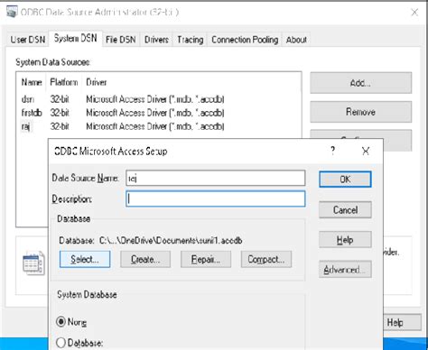Click the Remove button in ODBC Administrator
This screenshot has width=428, height=350.
click(360, 112)
